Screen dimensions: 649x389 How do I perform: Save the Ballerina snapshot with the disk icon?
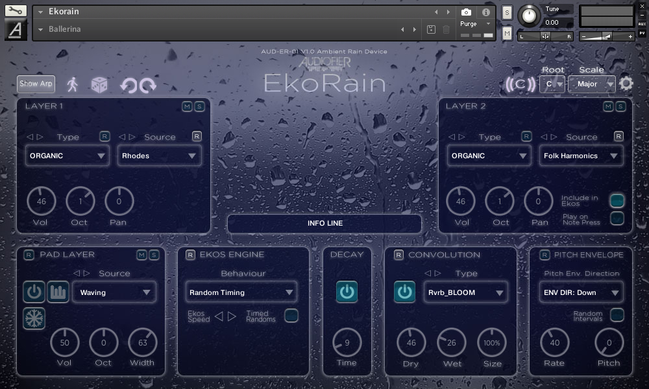[x=431, y=29]
